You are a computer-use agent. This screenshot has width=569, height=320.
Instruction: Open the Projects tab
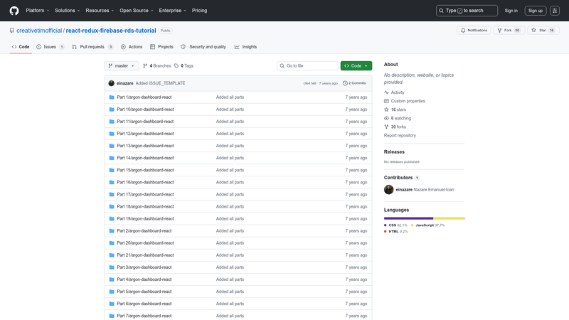[x=161, y=47]
